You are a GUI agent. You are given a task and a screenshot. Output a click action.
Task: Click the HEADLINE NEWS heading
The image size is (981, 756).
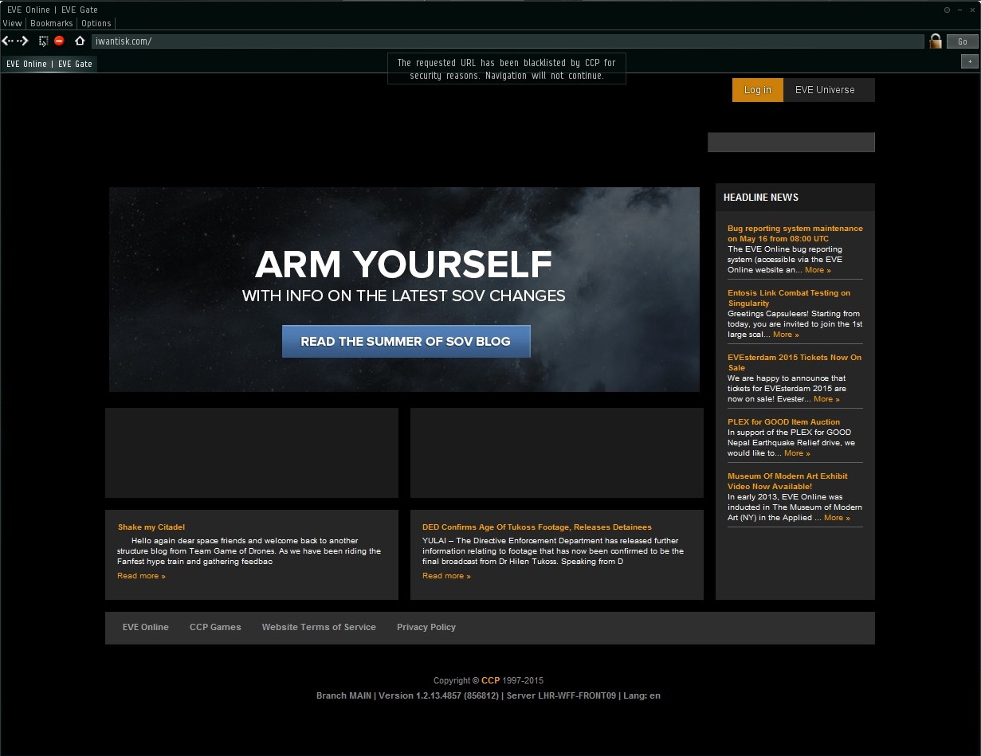click(761, 198)
